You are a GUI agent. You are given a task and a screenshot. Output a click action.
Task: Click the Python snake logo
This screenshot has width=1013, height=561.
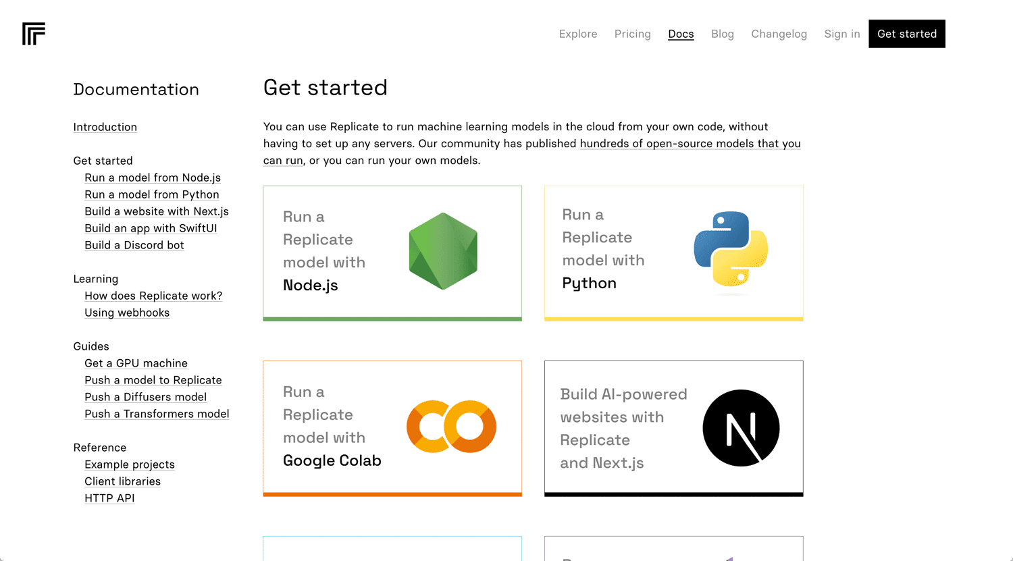pos(731,248)
